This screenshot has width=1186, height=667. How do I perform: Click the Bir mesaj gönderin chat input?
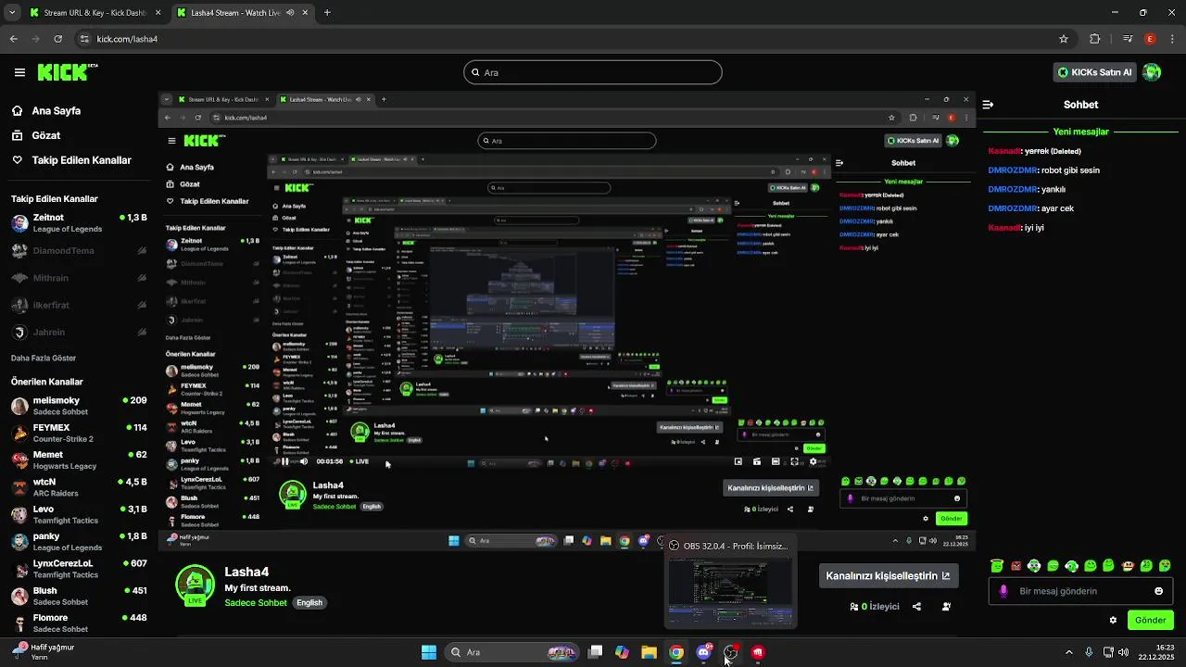[x=1080, y=591]
